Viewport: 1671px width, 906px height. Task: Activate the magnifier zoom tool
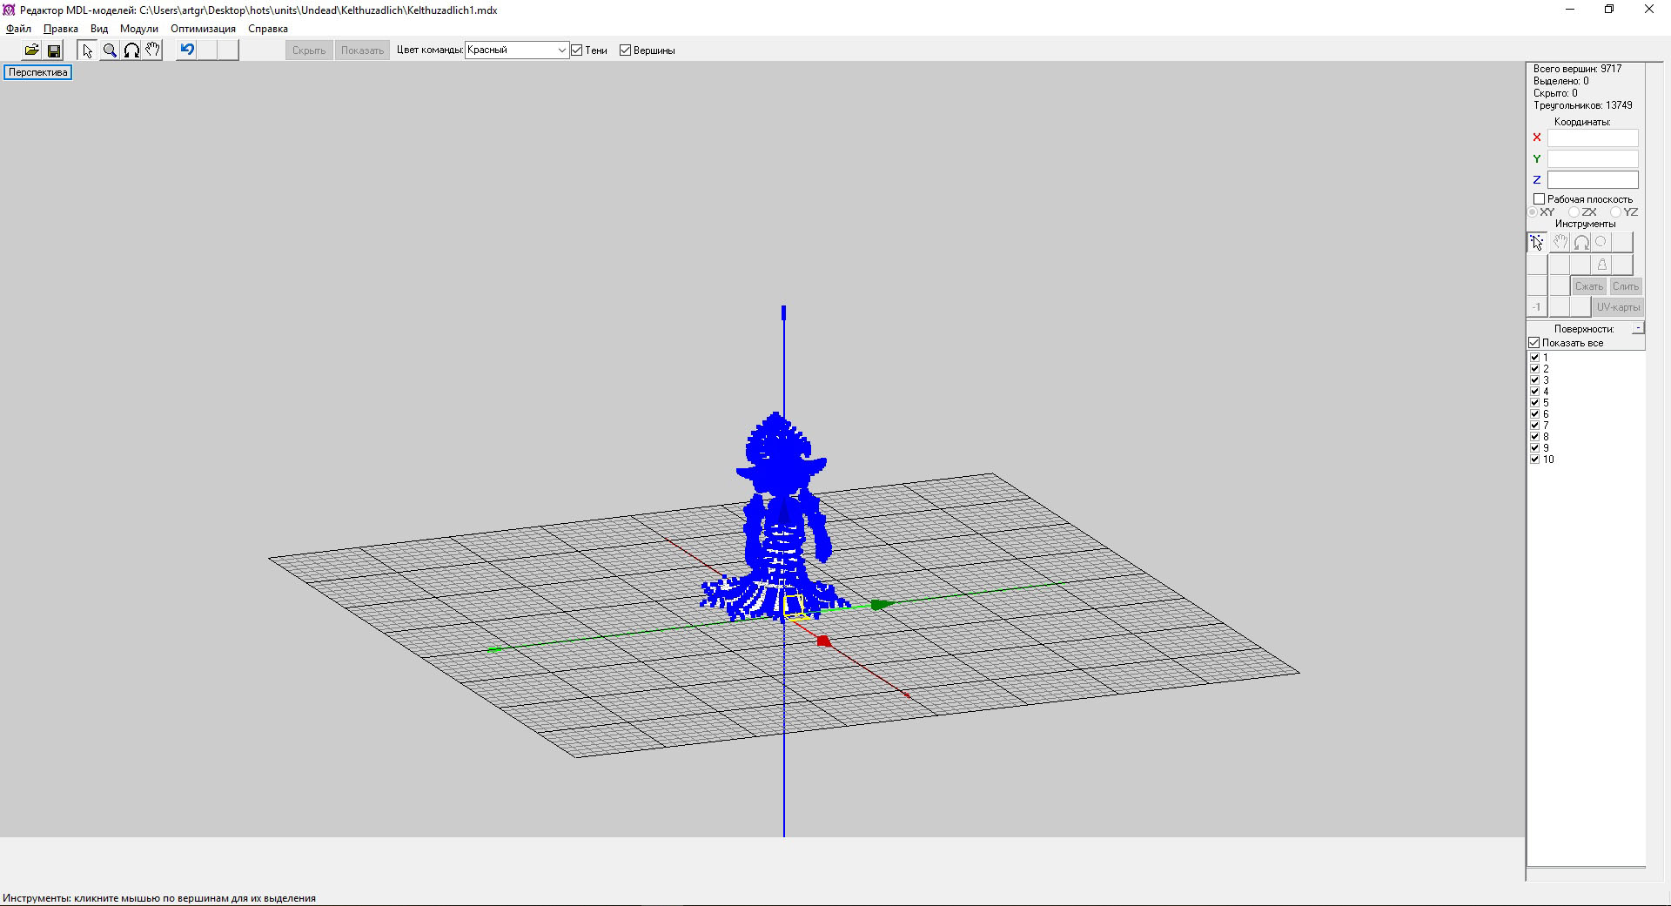pos(110,50)
